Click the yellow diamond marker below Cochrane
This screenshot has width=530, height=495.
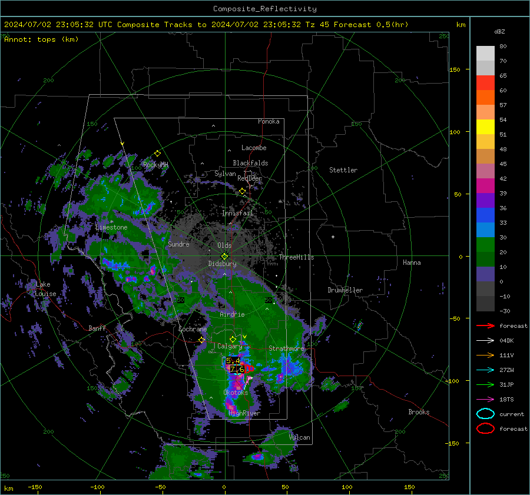pyautogui.click(x=202, y=340)
